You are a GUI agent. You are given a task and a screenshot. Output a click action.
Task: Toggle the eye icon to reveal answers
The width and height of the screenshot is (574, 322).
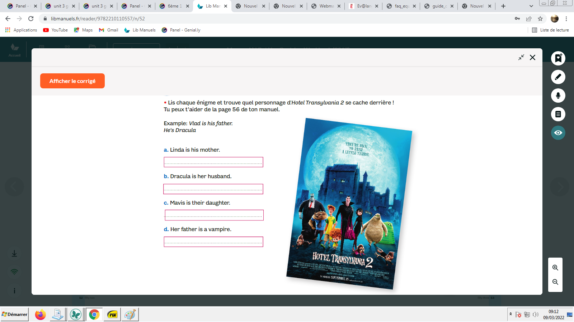558,133
